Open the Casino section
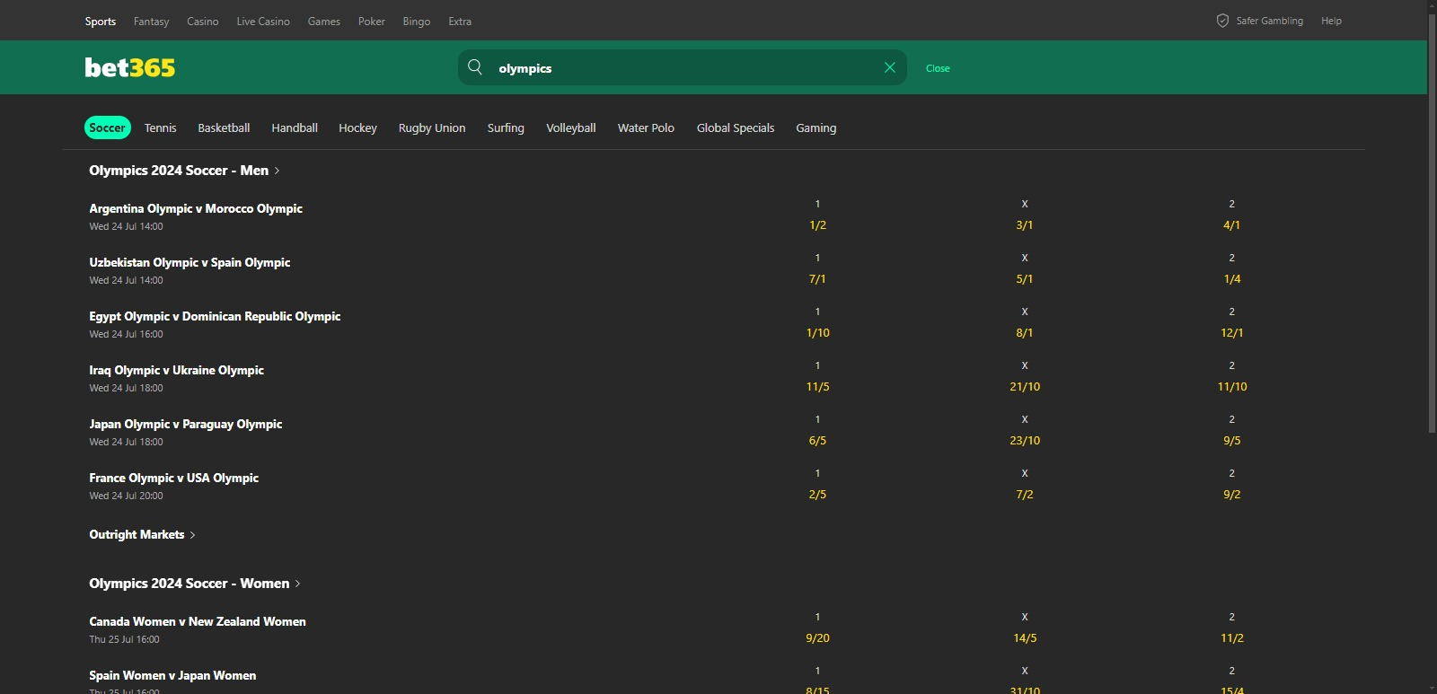 point(203,22)
